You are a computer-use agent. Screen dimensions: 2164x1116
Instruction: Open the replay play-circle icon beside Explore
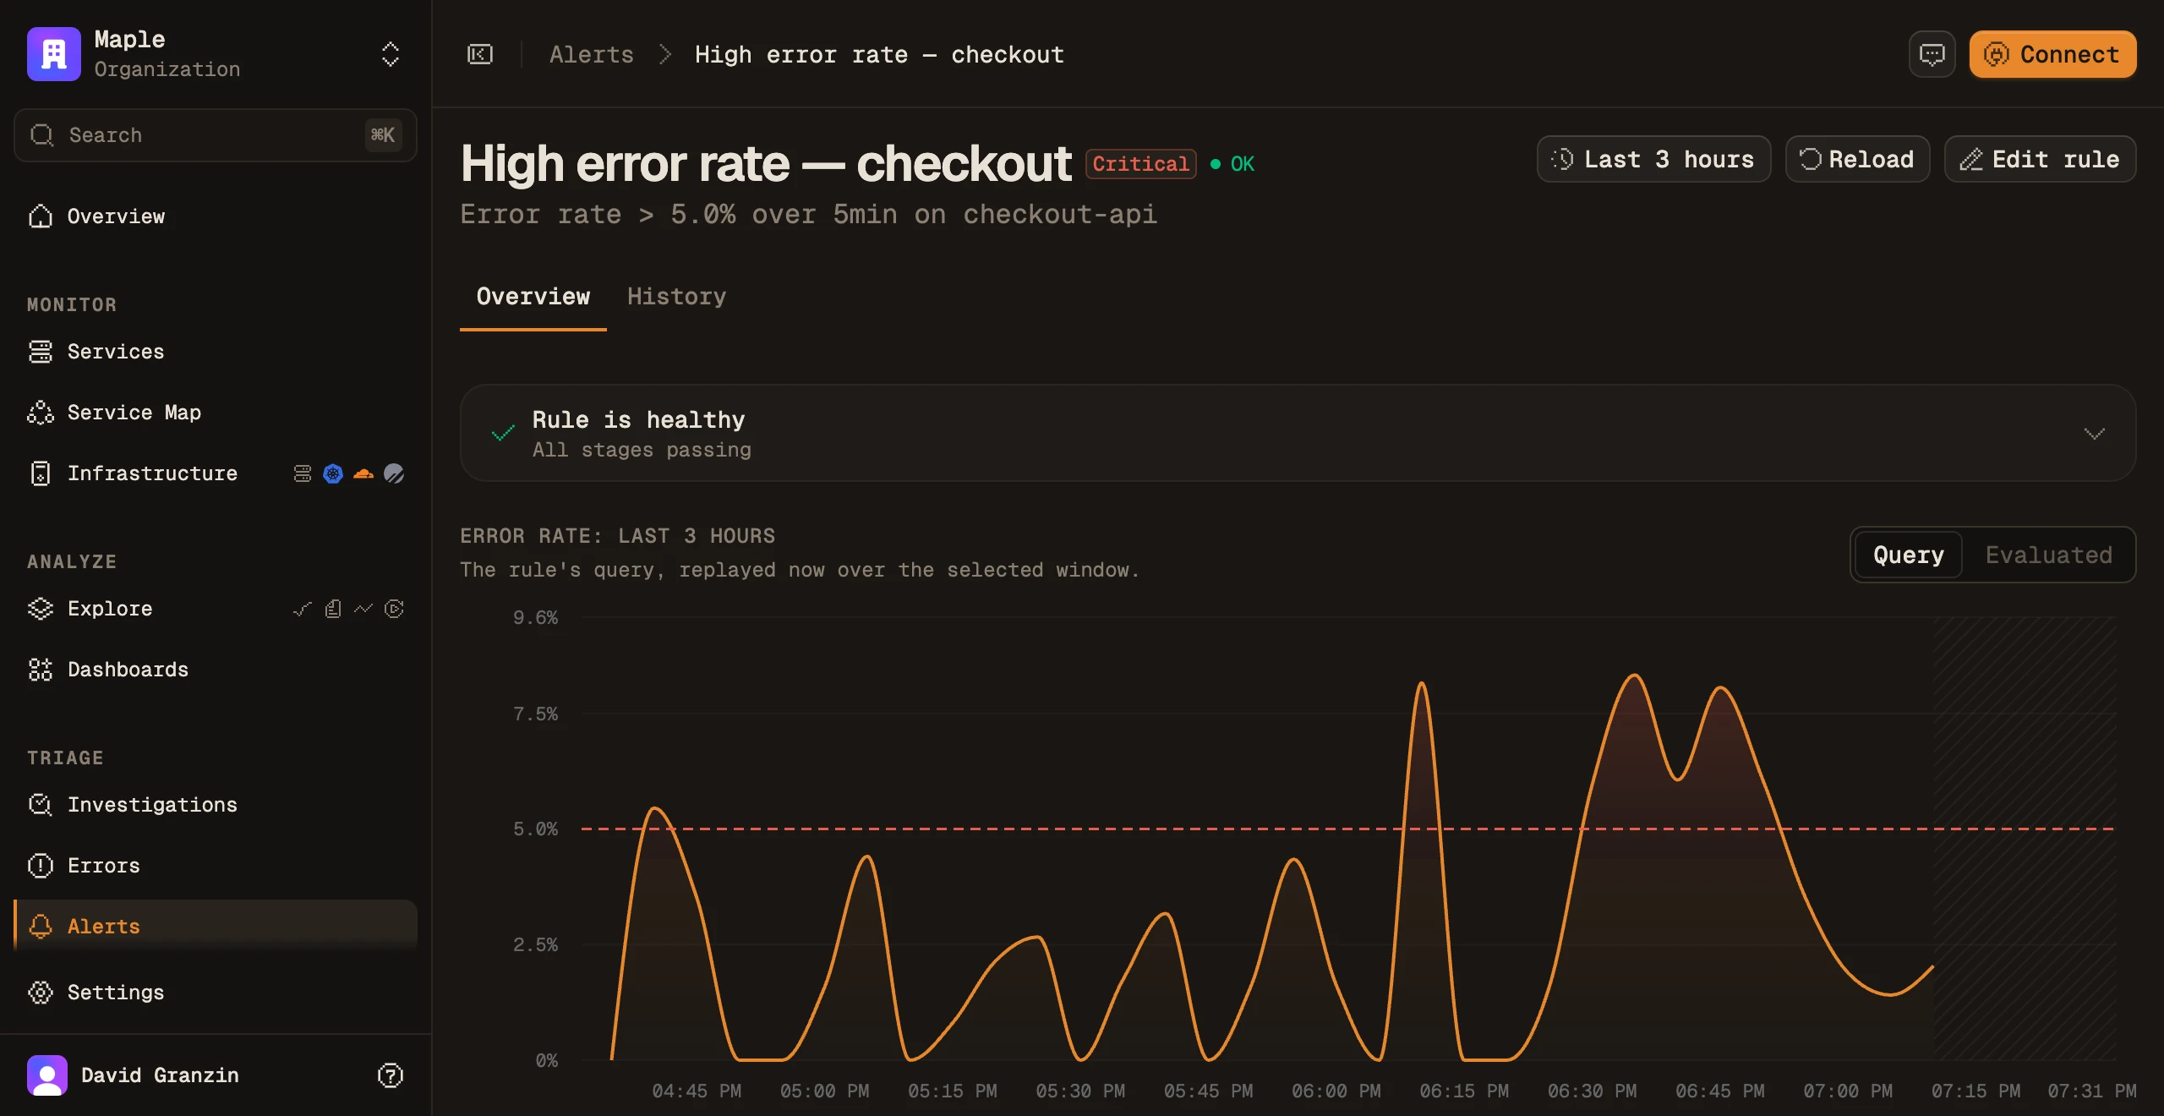coord(394,609)
